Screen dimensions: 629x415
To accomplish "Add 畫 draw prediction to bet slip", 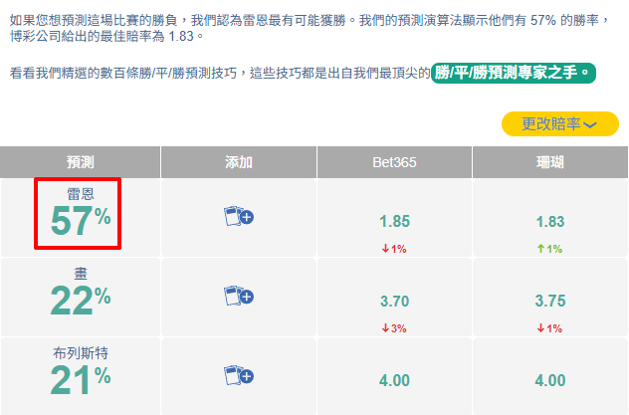I will point(239,296).
